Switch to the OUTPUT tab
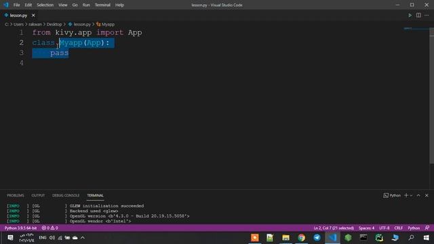 click(x=38, y=195)
